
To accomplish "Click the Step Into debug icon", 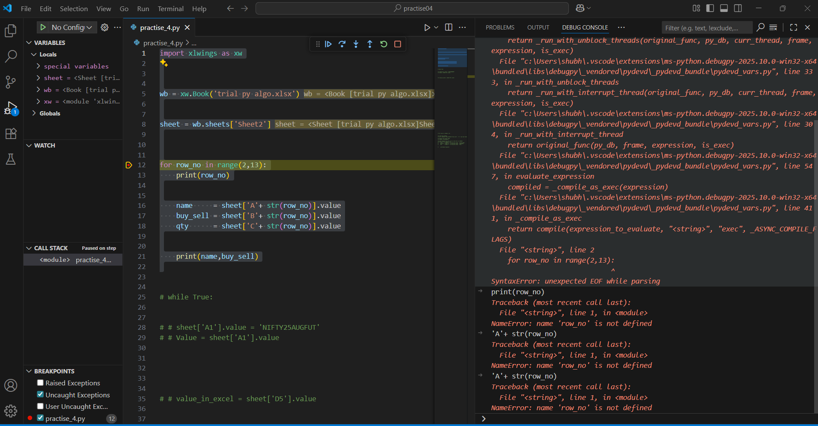I will point(356,44).
